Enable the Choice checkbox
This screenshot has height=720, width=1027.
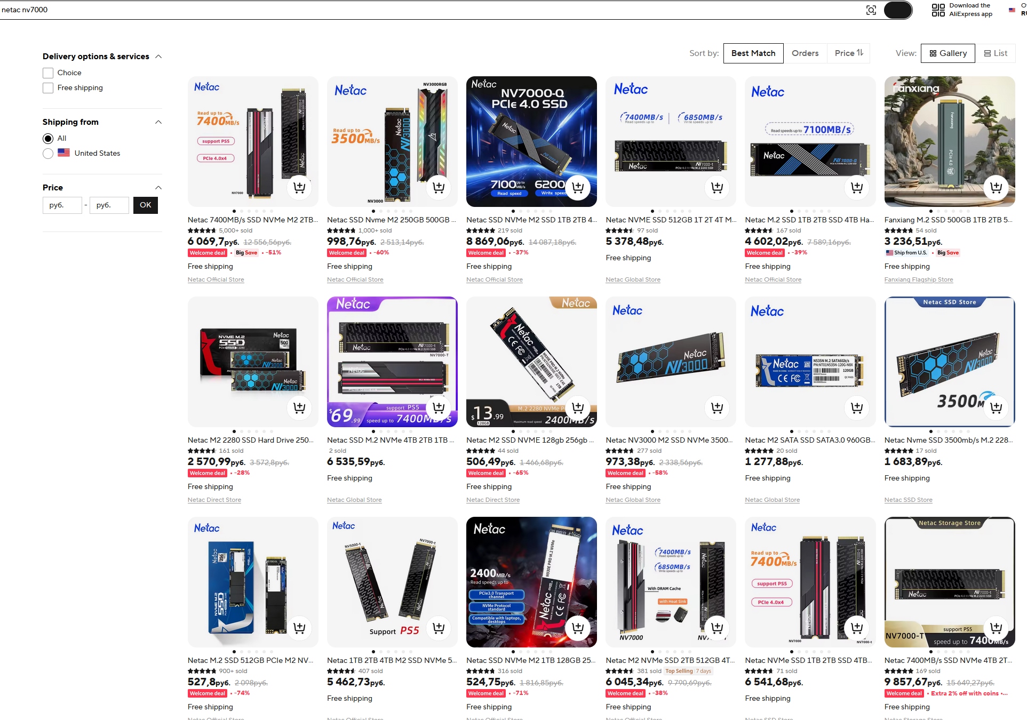click(x=48, y=73)
